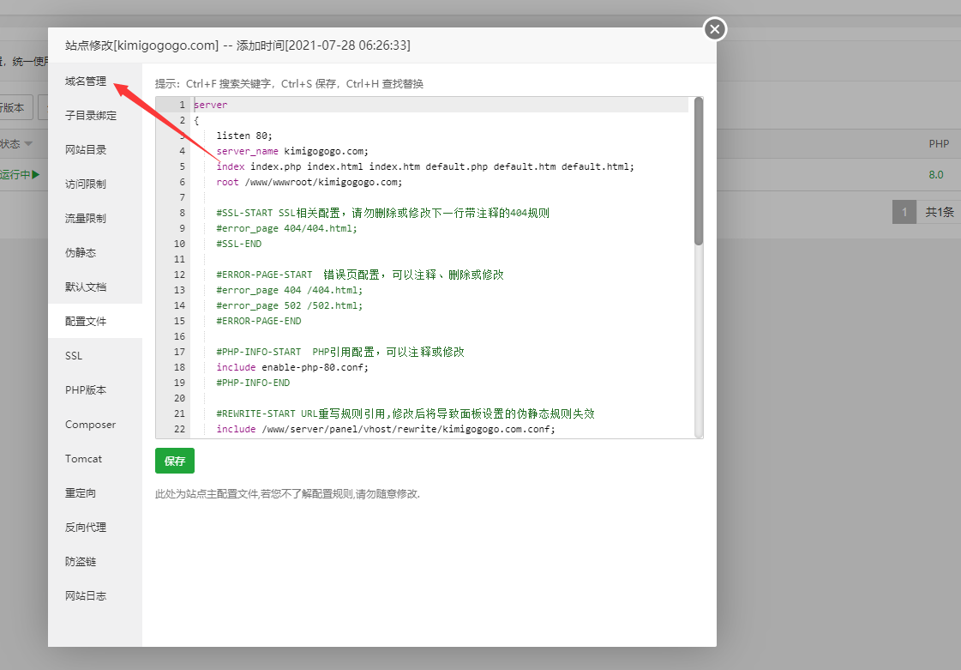
Task: Click the rewrite include kimigogogo.com.conf line
Action: [386, 430]
